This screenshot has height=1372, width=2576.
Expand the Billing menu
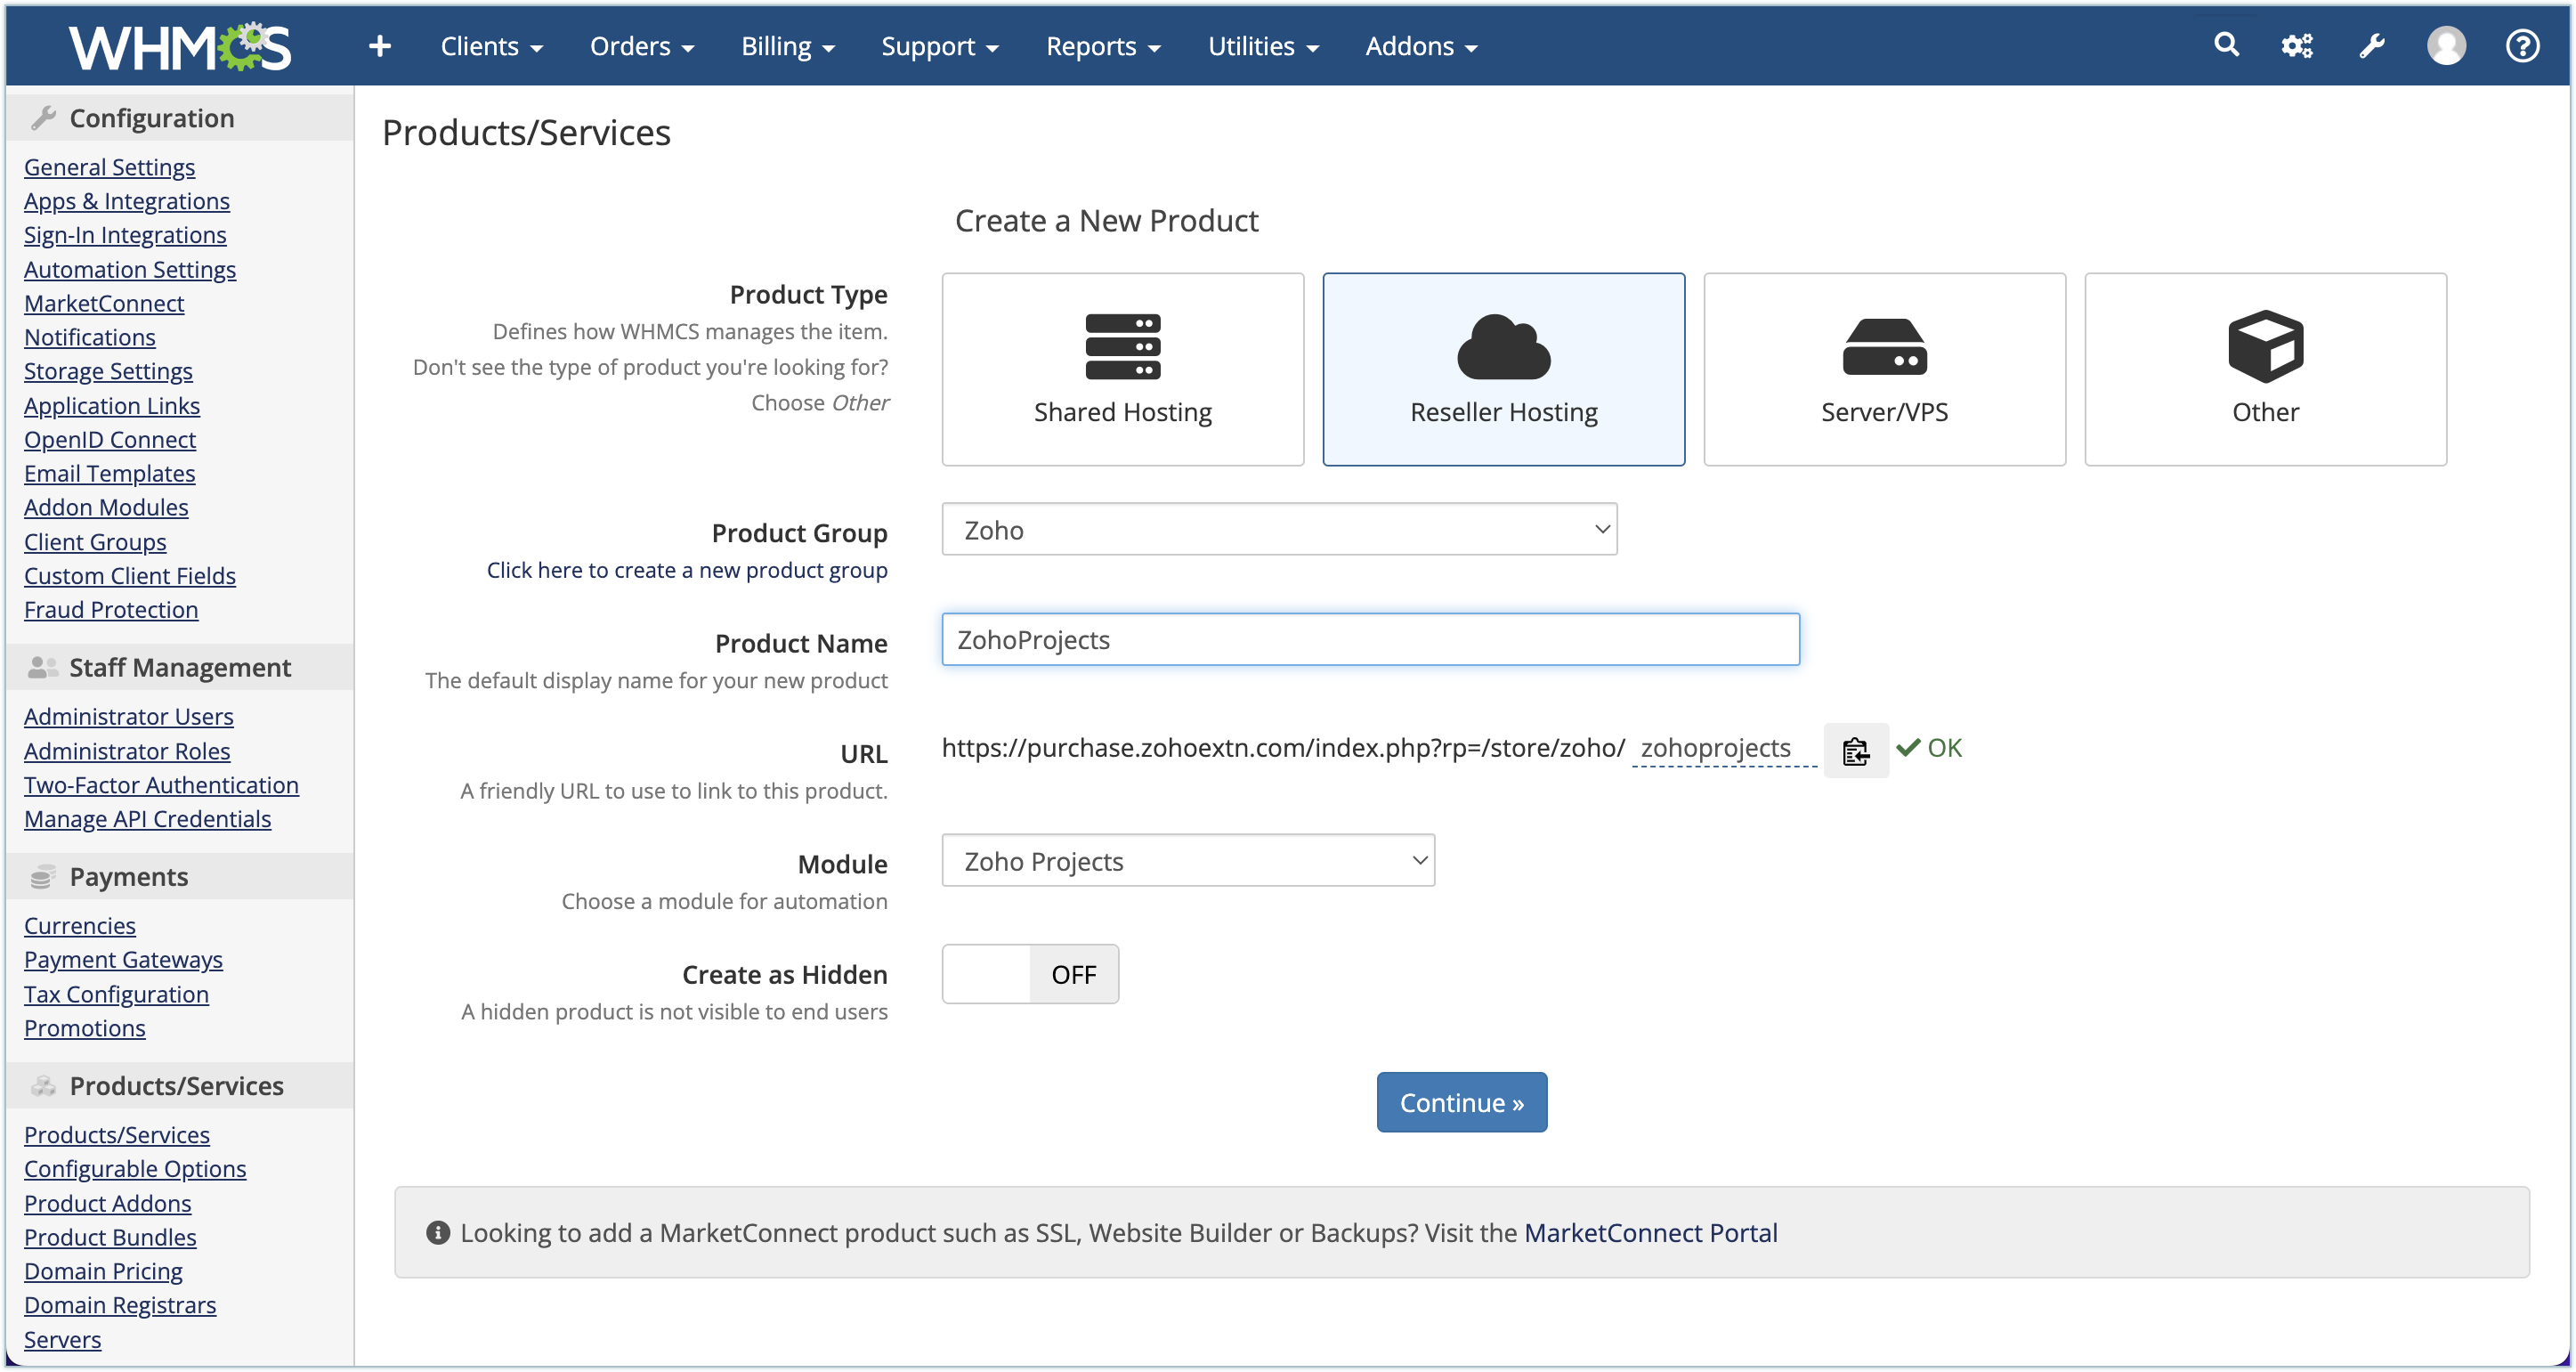point(787,47)
